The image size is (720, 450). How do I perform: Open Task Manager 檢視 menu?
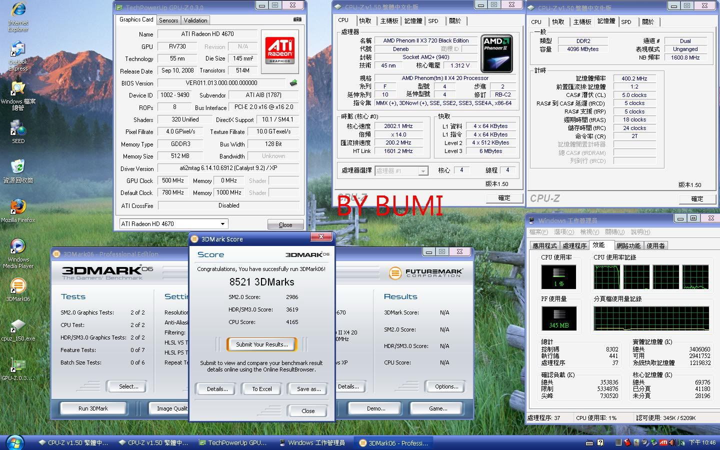point(589,232)
